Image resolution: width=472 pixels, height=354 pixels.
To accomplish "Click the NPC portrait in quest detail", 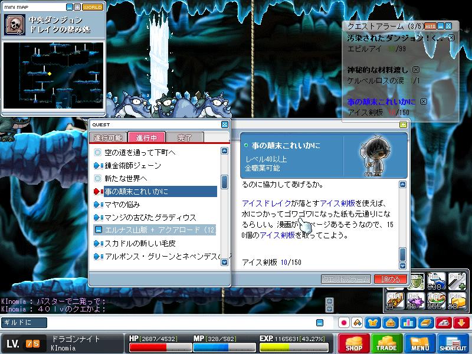I will point(375,156).
